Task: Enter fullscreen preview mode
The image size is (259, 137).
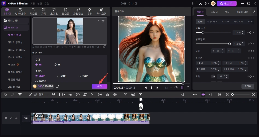Action: pyautogui.click(x=188, y=87)
